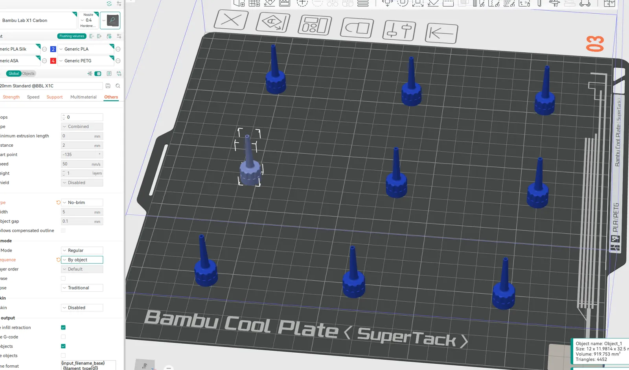Switch to the Support tab

pos(55,97)
